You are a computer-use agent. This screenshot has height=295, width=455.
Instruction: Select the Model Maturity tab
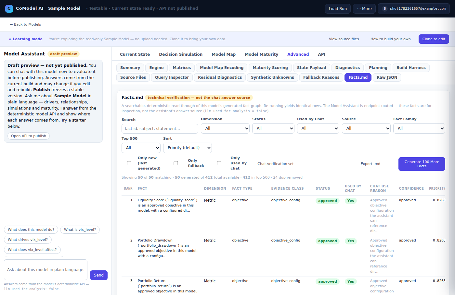tap(262, 54)
